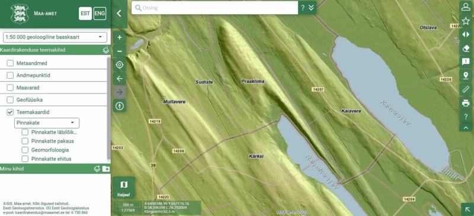Tick the Geomorfoloogia checkbox
The width and height of the screenshot is (474, 216).
(x=25, y=150)
